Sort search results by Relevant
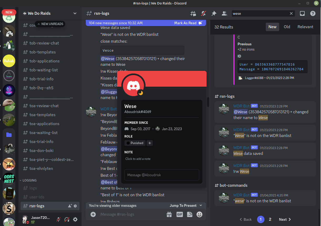Image resolution: width=321 pixels, height=226 pixels. tap(305, 27)
